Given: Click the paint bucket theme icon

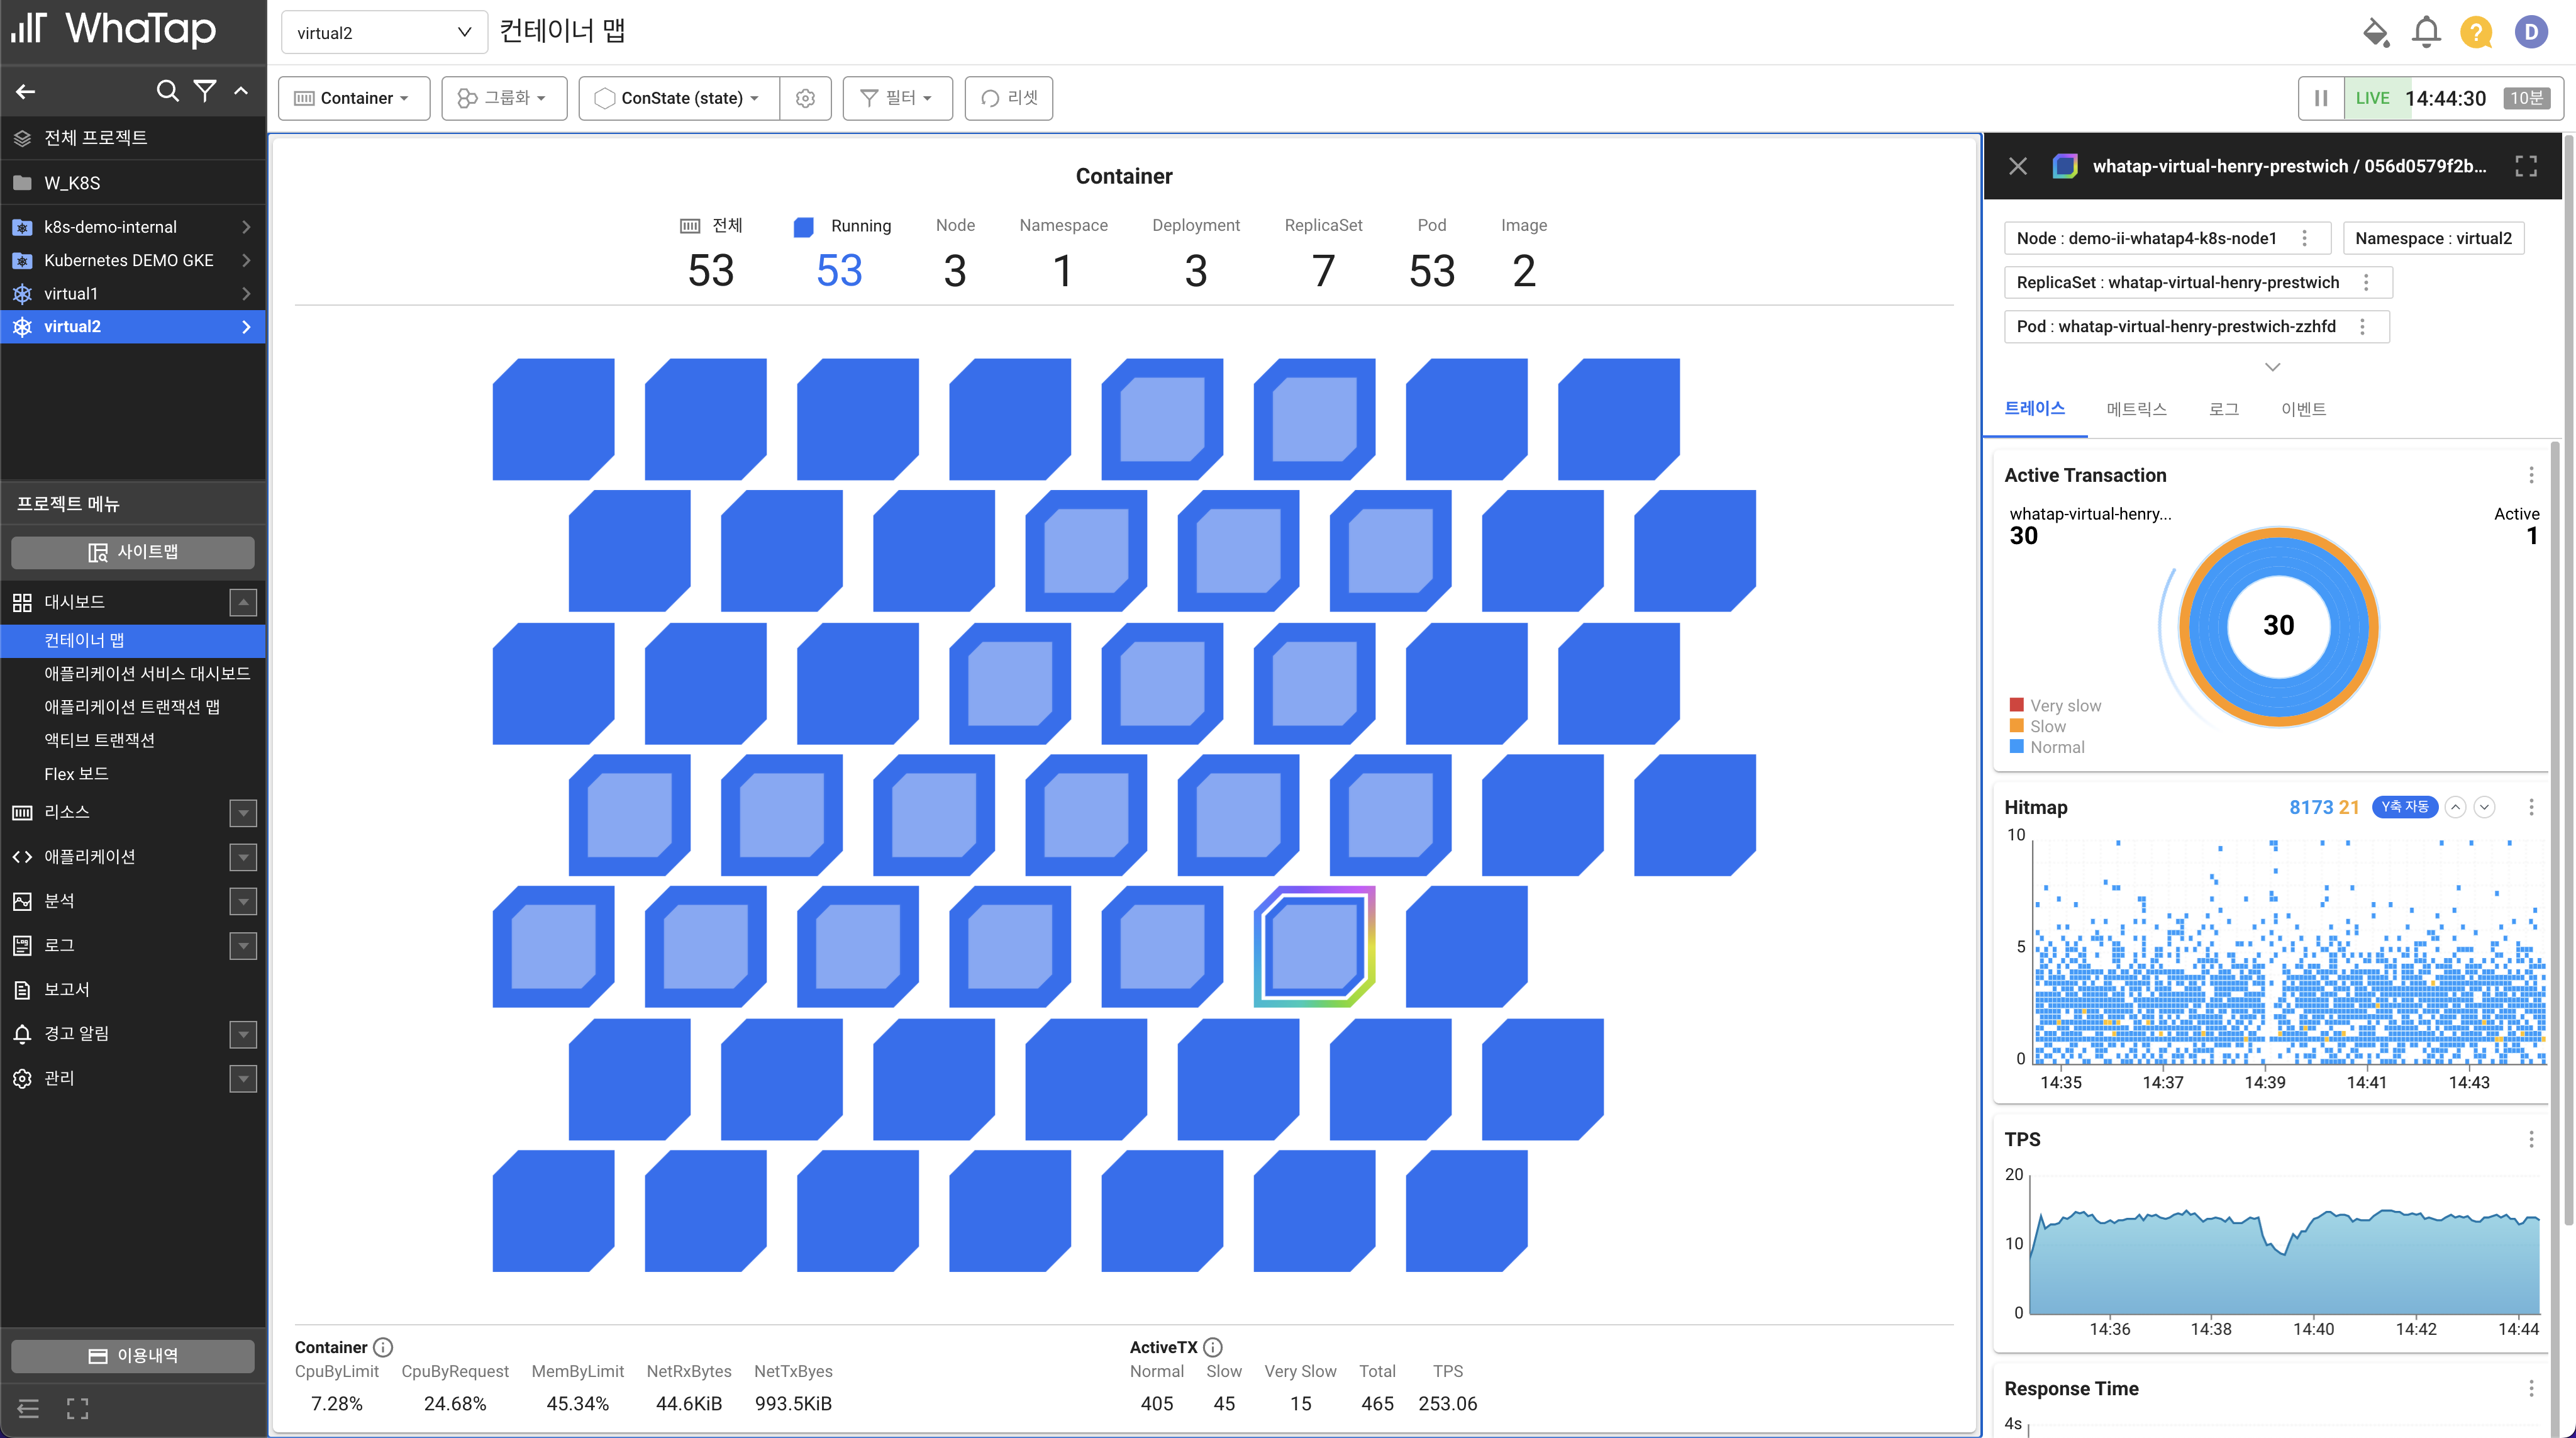Looking at the screenshot, I should 2375,32.
